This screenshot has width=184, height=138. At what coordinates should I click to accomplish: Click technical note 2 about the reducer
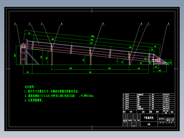click(x=59, y=96)
